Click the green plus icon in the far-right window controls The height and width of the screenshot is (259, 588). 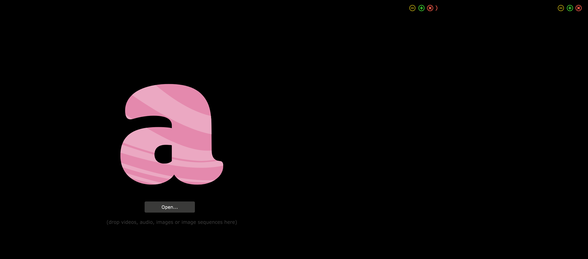(570, 8)
